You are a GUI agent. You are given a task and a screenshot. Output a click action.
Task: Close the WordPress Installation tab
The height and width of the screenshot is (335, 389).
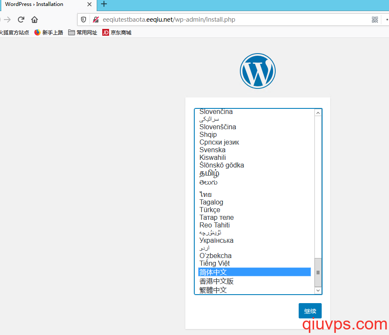(89, 4)
